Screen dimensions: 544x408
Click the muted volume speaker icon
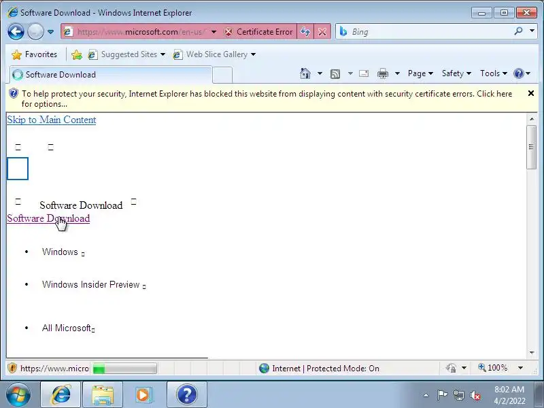[x=475, y=396]
